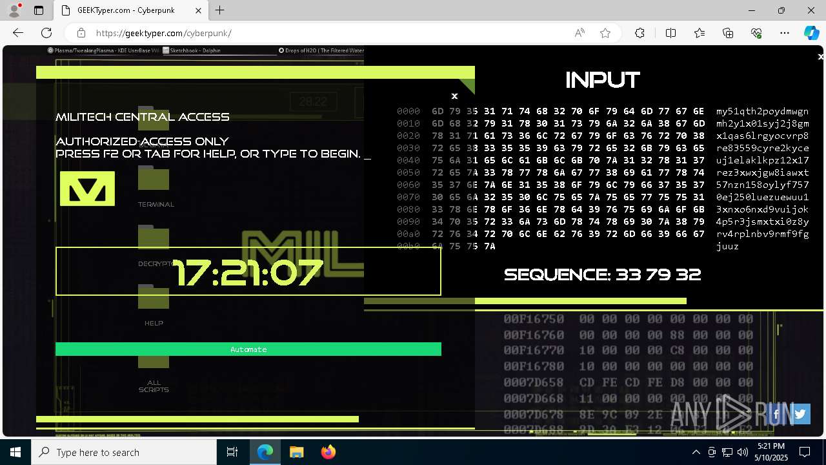Click MILITECH CENTRAL ACCESS heading

(143, 117)
